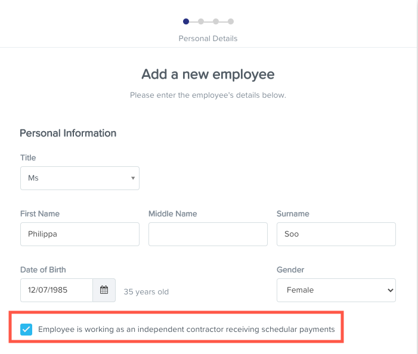Open the Date of Birth calendar picker
The height and width of the screenshot is (354, 418).
click(x=104, y=290)
